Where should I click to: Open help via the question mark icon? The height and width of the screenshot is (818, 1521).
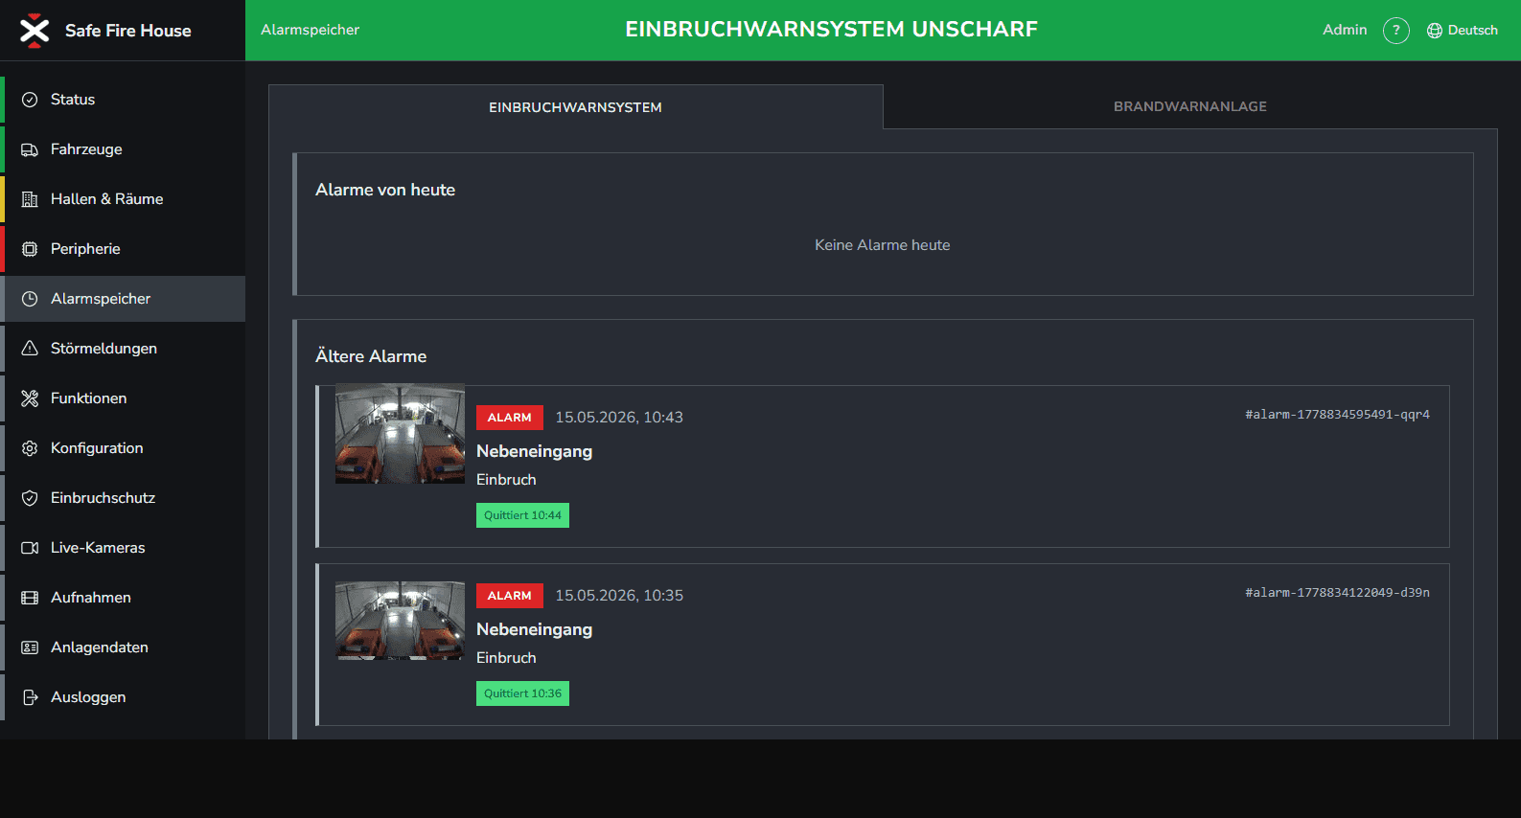click(x=1396, y=31)
